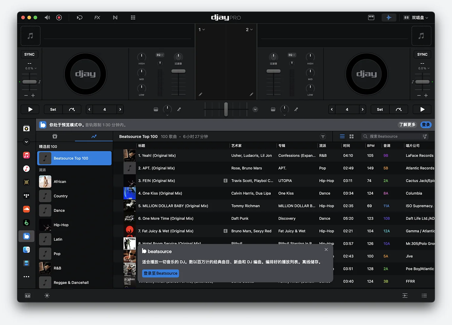Screen dimensions: 452x325
Task: Select the Beatsource Top 100 playlist
Action: coord(74,158)
